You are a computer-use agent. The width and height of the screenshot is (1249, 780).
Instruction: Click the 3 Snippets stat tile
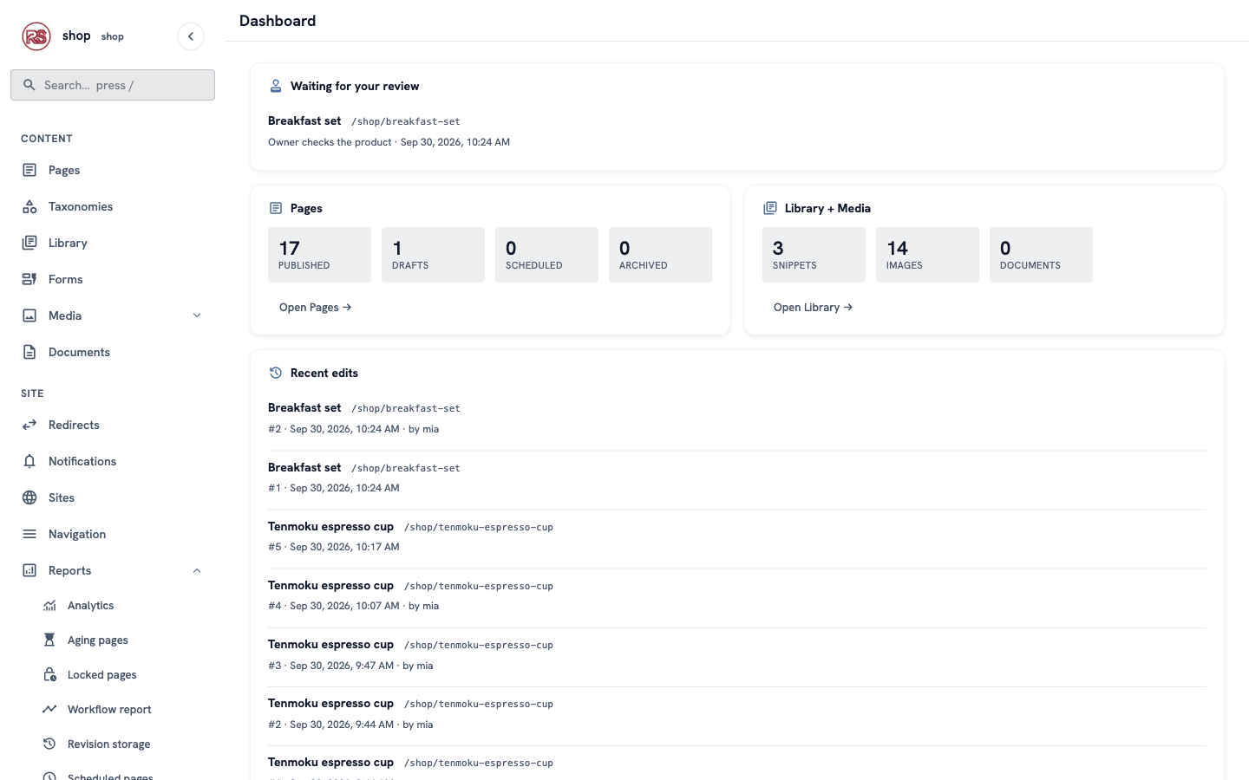[x=814, y=255]
